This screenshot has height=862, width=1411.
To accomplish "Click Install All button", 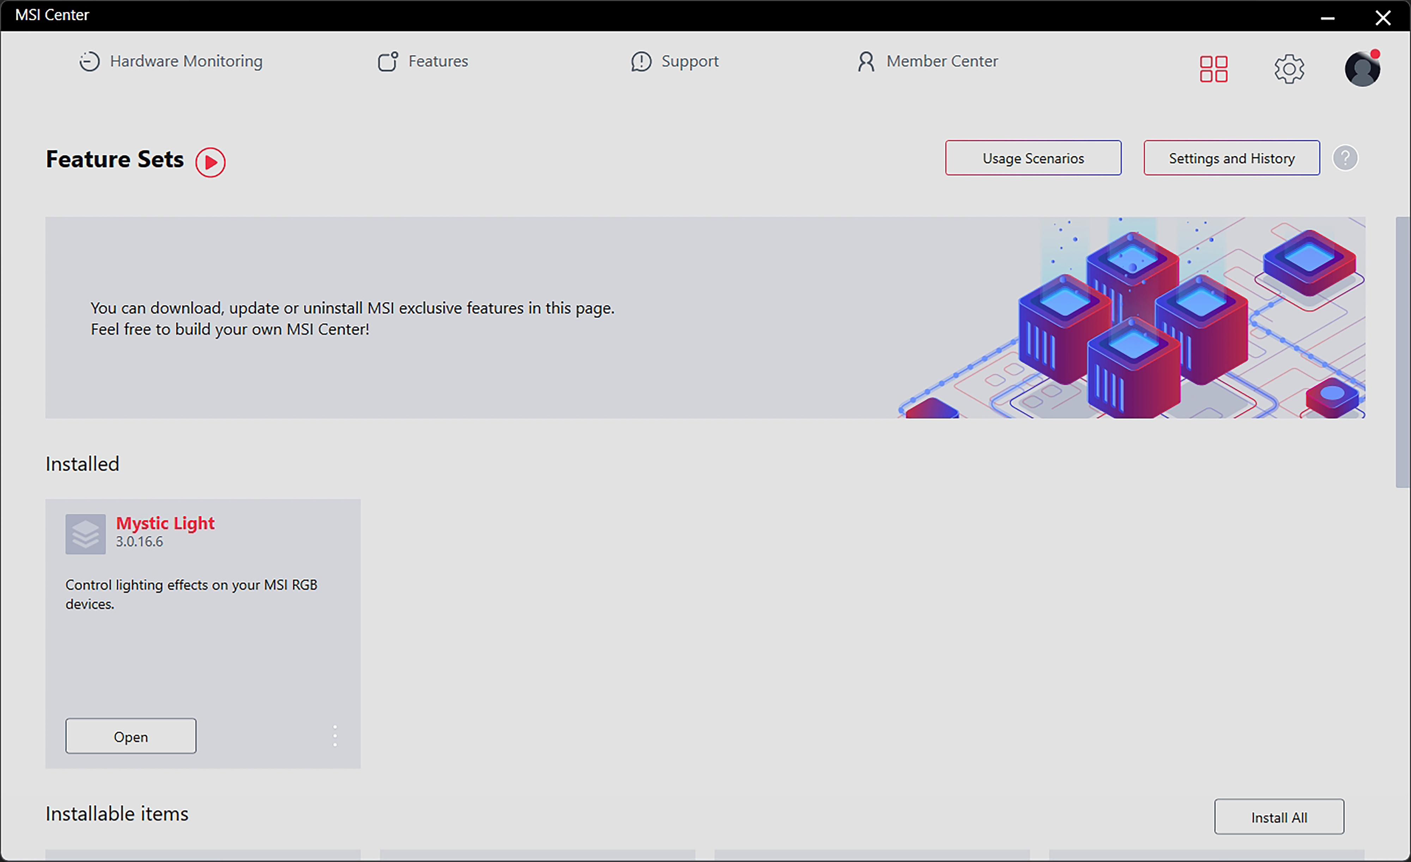I will point(1278,817).
